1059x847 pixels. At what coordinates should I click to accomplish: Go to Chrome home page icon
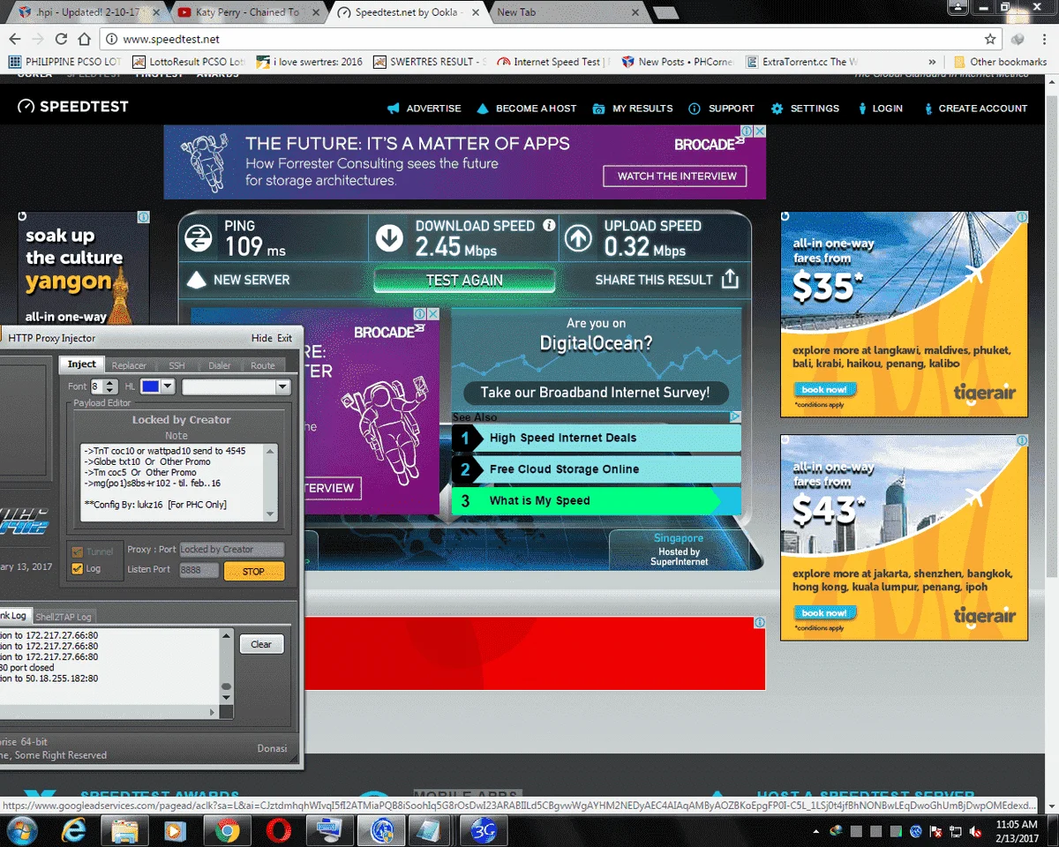pos(84,39)
